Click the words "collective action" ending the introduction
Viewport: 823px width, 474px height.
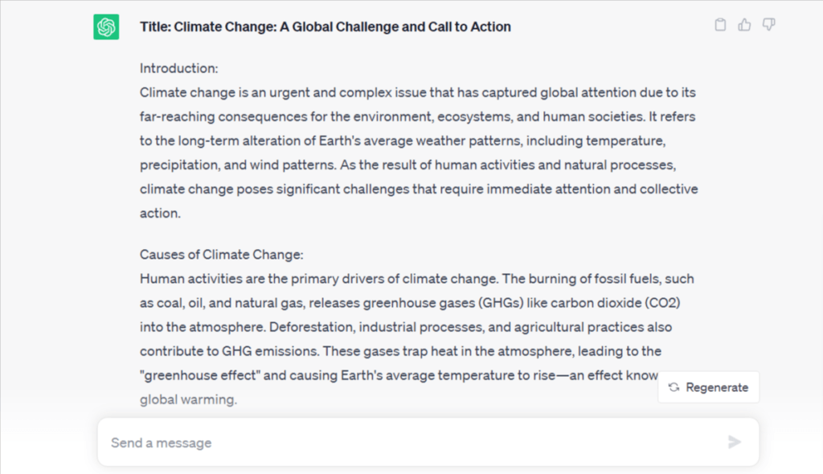click(x=659, y=190)
